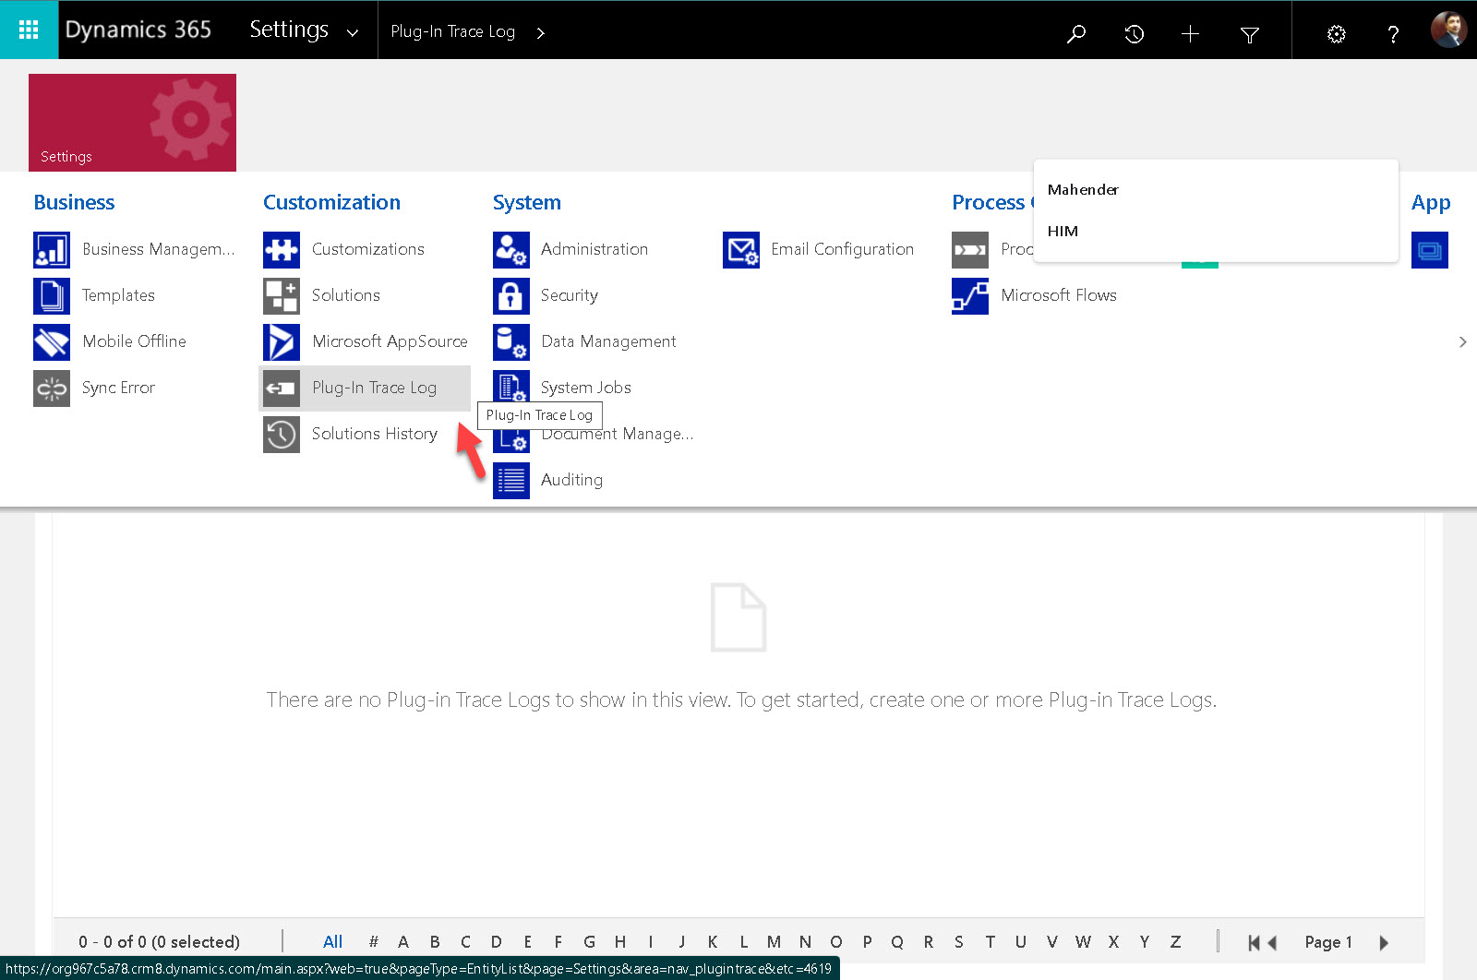Click the Customizations puzzle icon
The image size is (1477, 980).
(x=282, y=250)
